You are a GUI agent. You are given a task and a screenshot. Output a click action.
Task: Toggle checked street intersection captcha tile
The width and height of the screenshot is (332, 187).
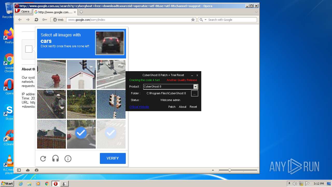pyautogui.click(x=81, y=134)
